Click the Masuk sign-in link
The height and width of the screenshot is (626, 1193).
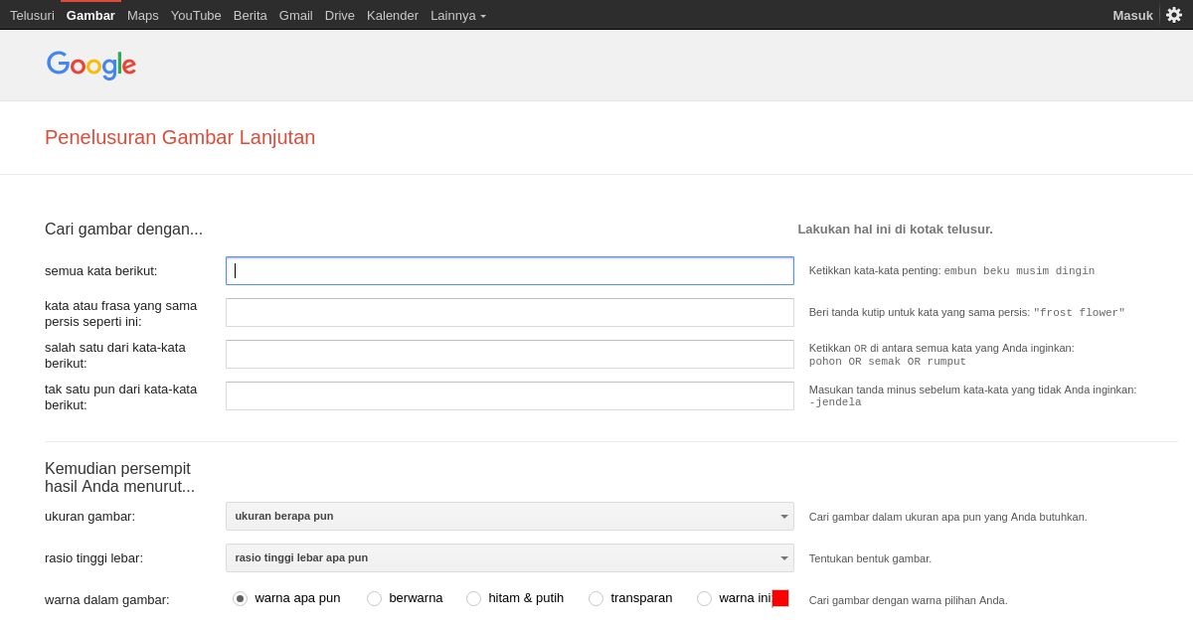pyautogui.click(x=1132, y=15)
